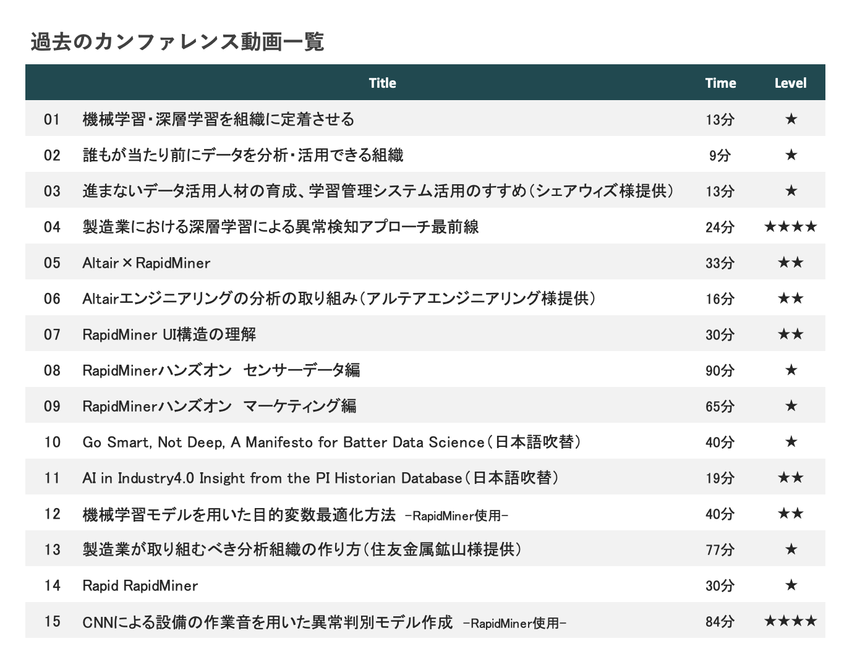Click the 19分 time value
The height and width of the screenshot is (670, 852).
click(720, 478)
